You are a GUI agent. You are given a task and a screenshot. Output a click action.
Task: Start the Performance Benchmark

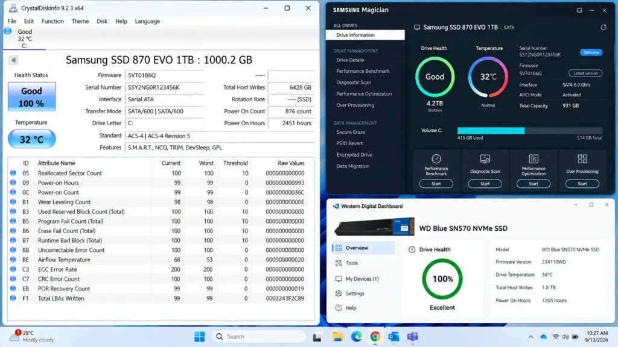pos(436,184)
